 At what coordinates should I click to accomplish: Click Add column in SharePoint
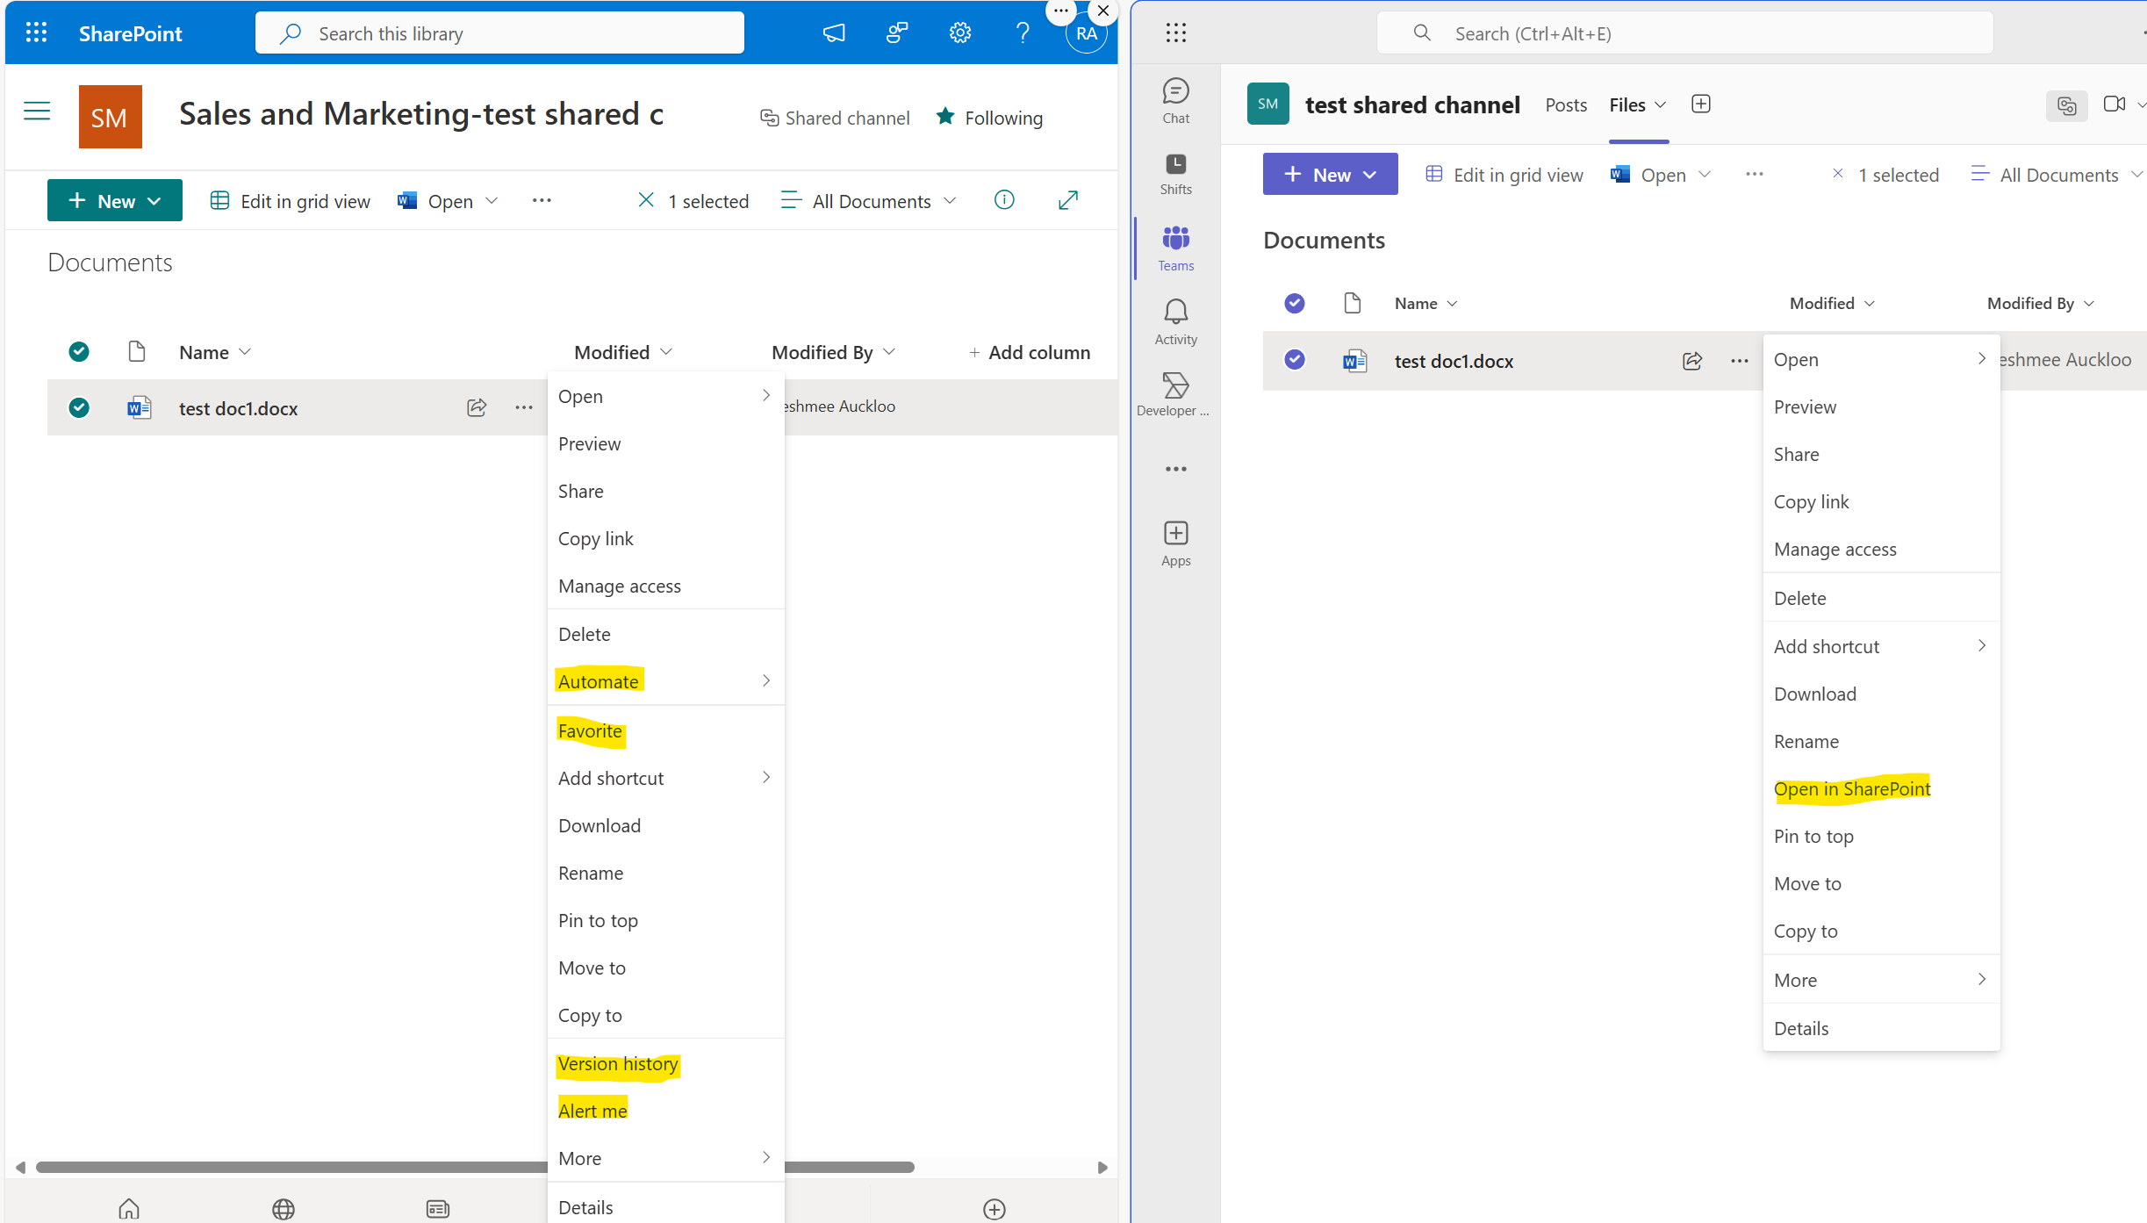[1029, 352]
